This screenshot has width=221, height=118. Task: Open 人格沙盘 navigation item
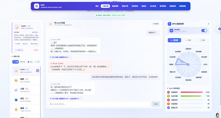pos(105,6)
